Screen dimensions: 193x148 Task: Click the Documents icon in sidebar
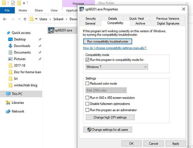tap(10, 52)
